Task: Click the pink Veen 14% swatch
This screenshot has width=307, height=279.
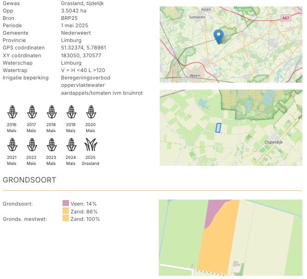Action: (x=65, y=204)
